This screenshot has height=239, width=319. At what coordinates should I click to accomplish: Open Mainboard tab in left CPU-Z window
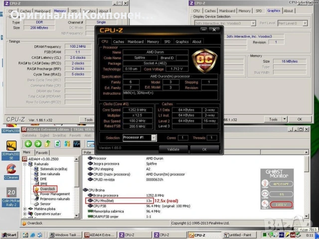click(x=42, y=11)
